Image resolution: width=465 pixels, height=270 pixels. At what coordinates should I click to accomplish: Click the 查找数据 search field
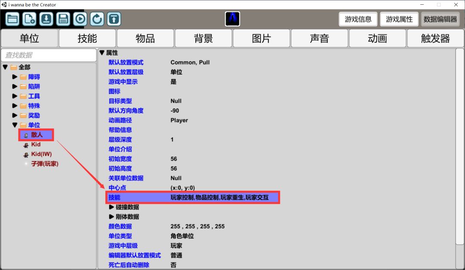coord(48,55)
